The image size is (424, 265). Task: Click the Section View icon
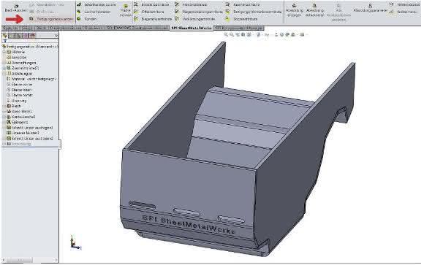tap(243, 34)
